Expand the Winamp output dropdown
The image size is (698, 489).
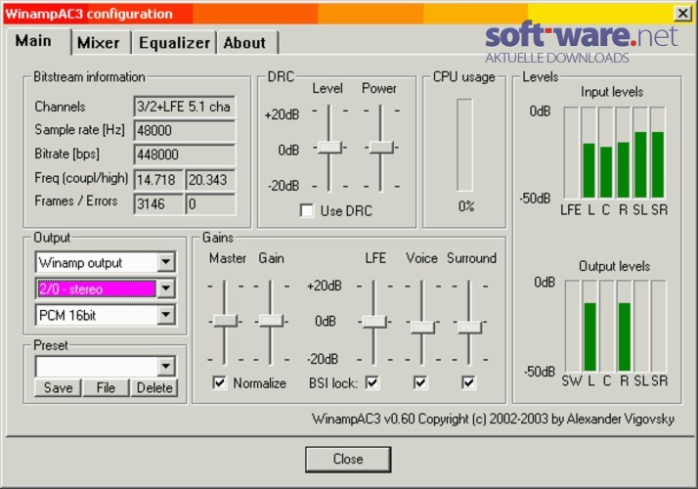[165, 262]
